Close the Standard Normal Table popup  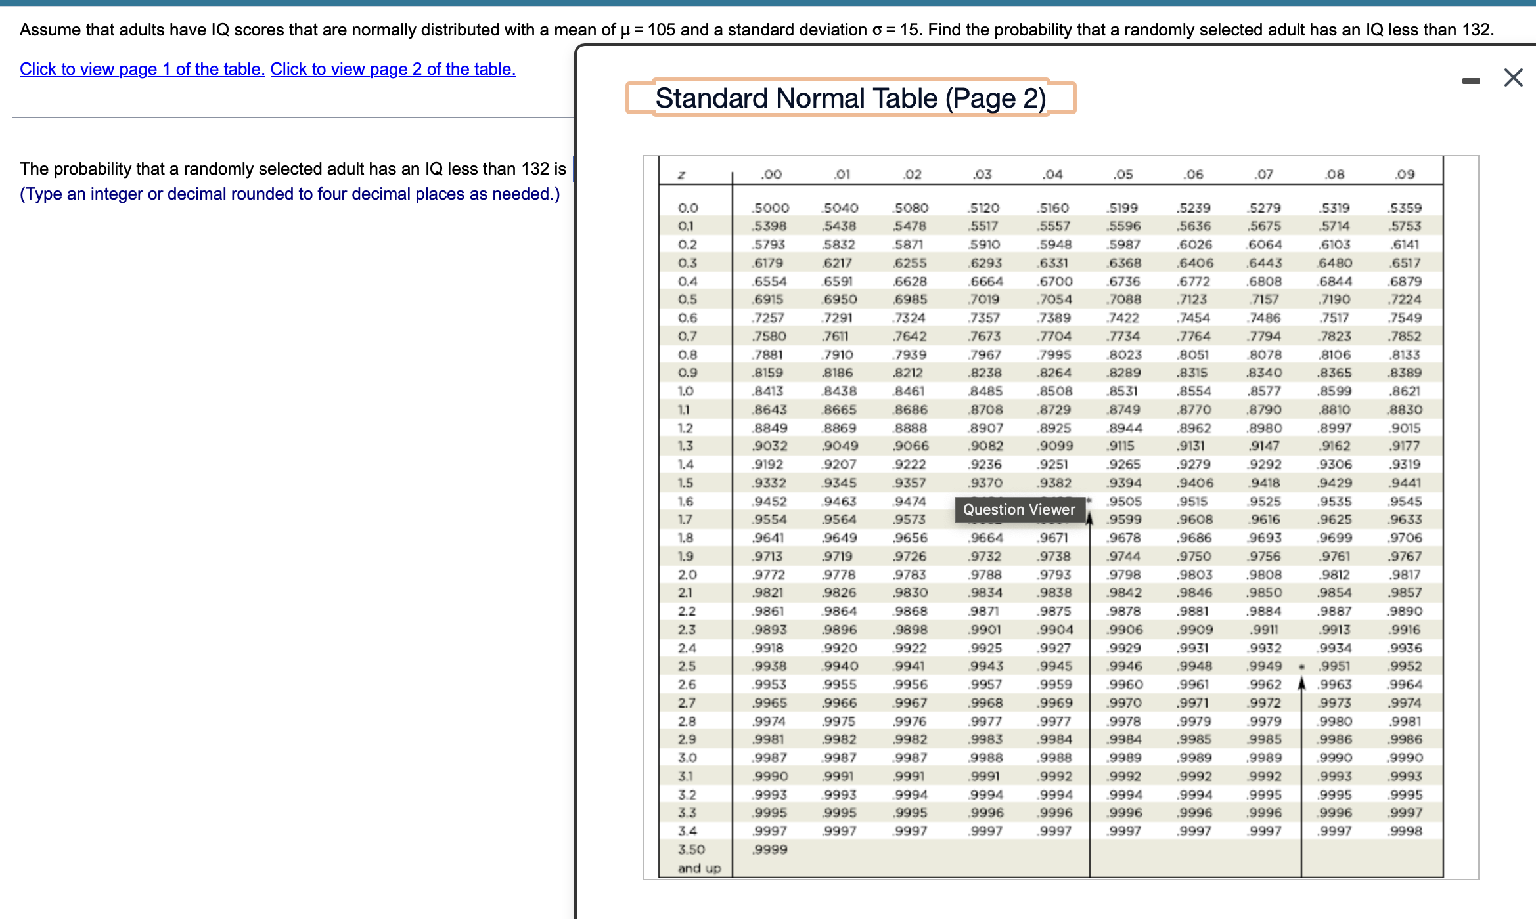pyautogui.click(x=1513, y=77)
